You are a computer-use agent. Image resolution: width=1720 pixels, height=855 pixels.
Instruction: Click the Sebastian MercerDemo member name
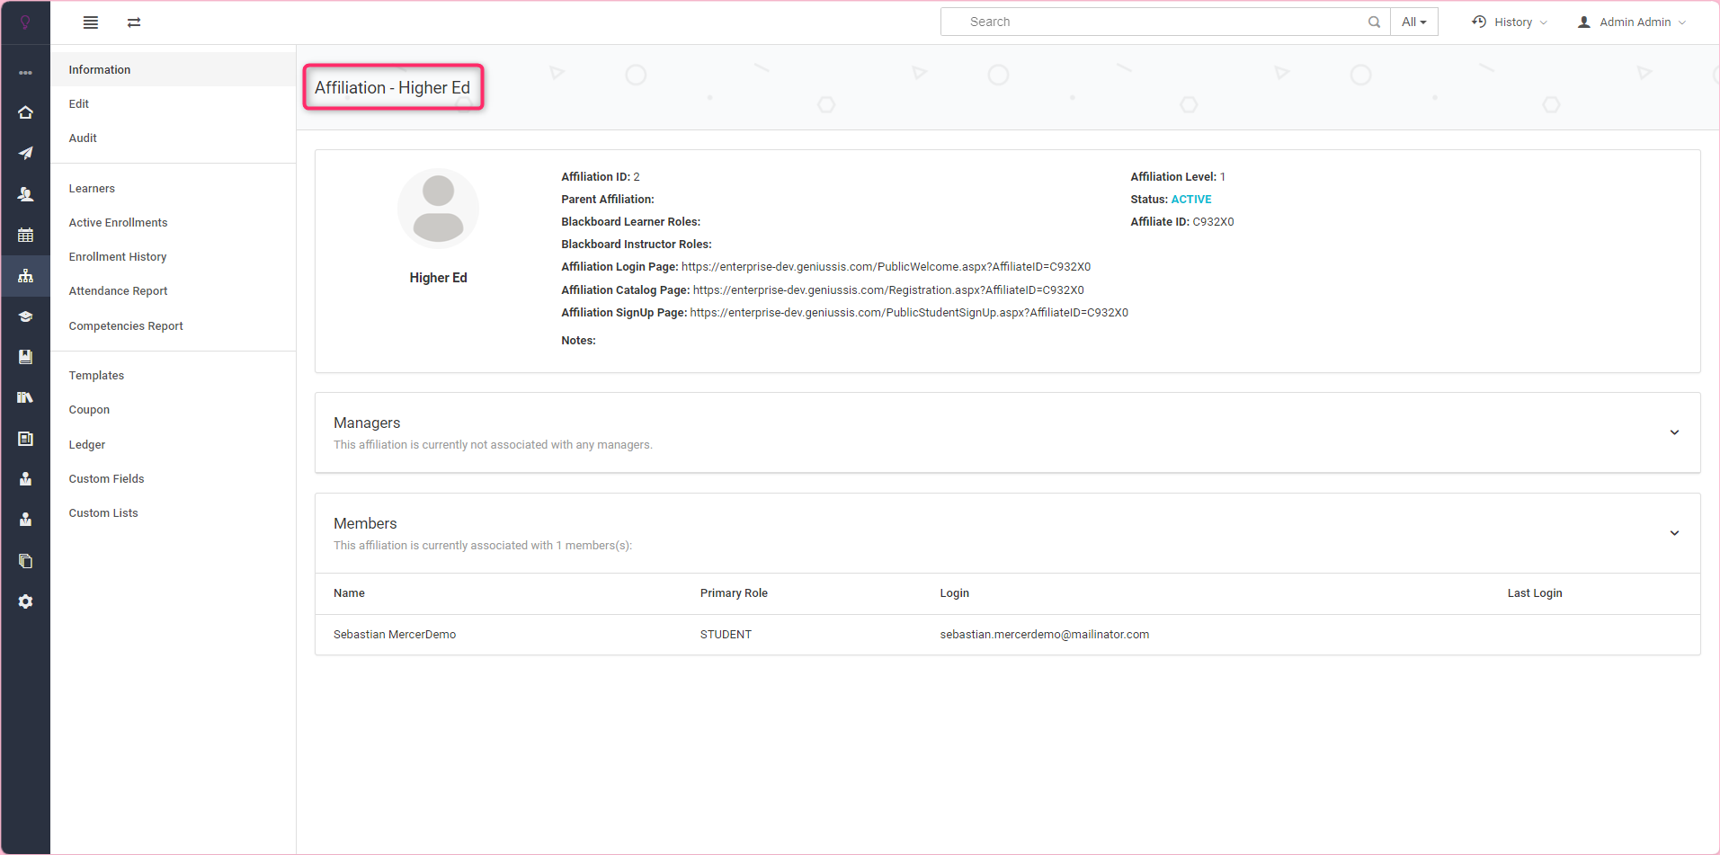tap(395, 635)
